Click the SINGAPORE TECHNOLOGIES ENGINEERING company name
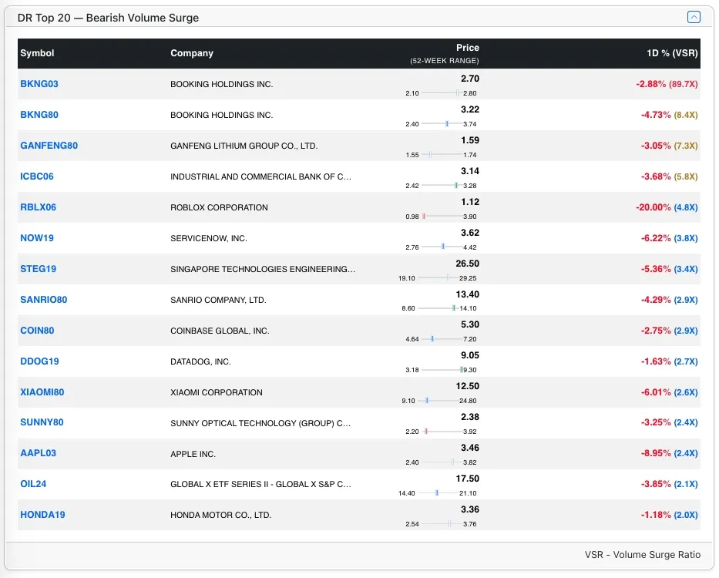Image resolution: width=719 pixels, height=578 pixels. click(x=263, y=269)
